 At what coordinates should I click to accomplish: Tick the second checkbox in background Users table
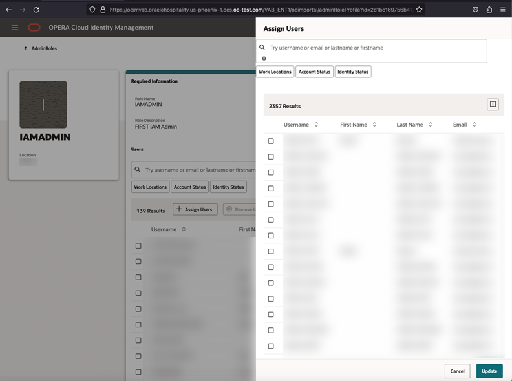(138, 262)
